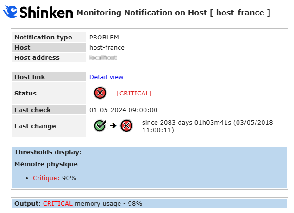Click the last check timestamp
The width and height of the screenshot is (294, 213).
pos(123,110)
